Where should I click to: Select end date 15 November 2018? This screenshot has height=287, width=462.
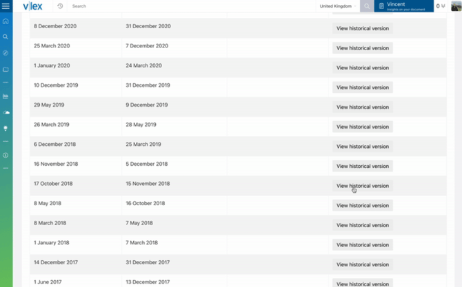click(148, 184)
